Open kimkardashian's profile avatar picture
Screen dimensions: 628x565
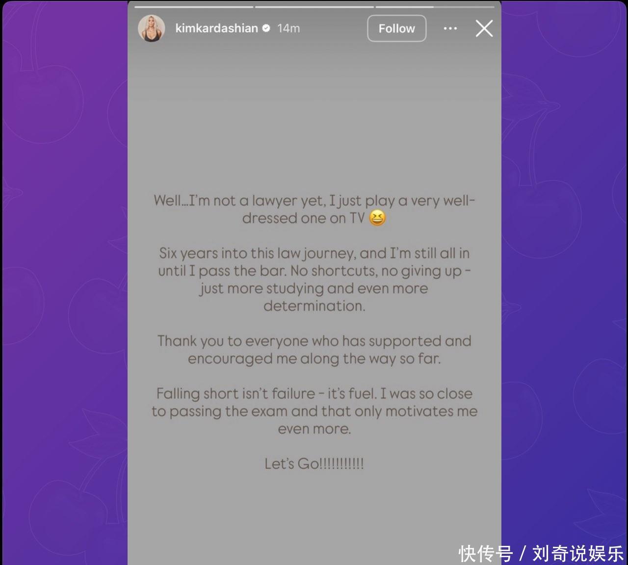point(151,28)
